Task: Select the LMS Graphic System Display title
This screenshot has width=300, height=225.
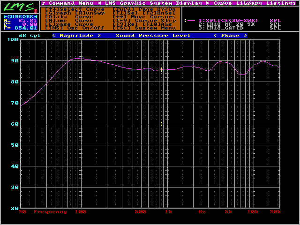Action: pyautogui.click(x=153, y=3)
